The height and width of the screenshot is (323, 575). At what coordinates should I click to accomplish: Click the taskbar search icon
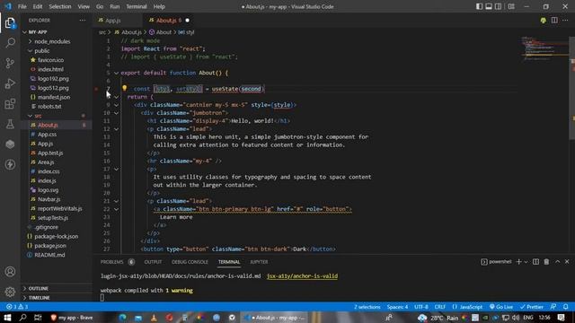coord(22,318)
